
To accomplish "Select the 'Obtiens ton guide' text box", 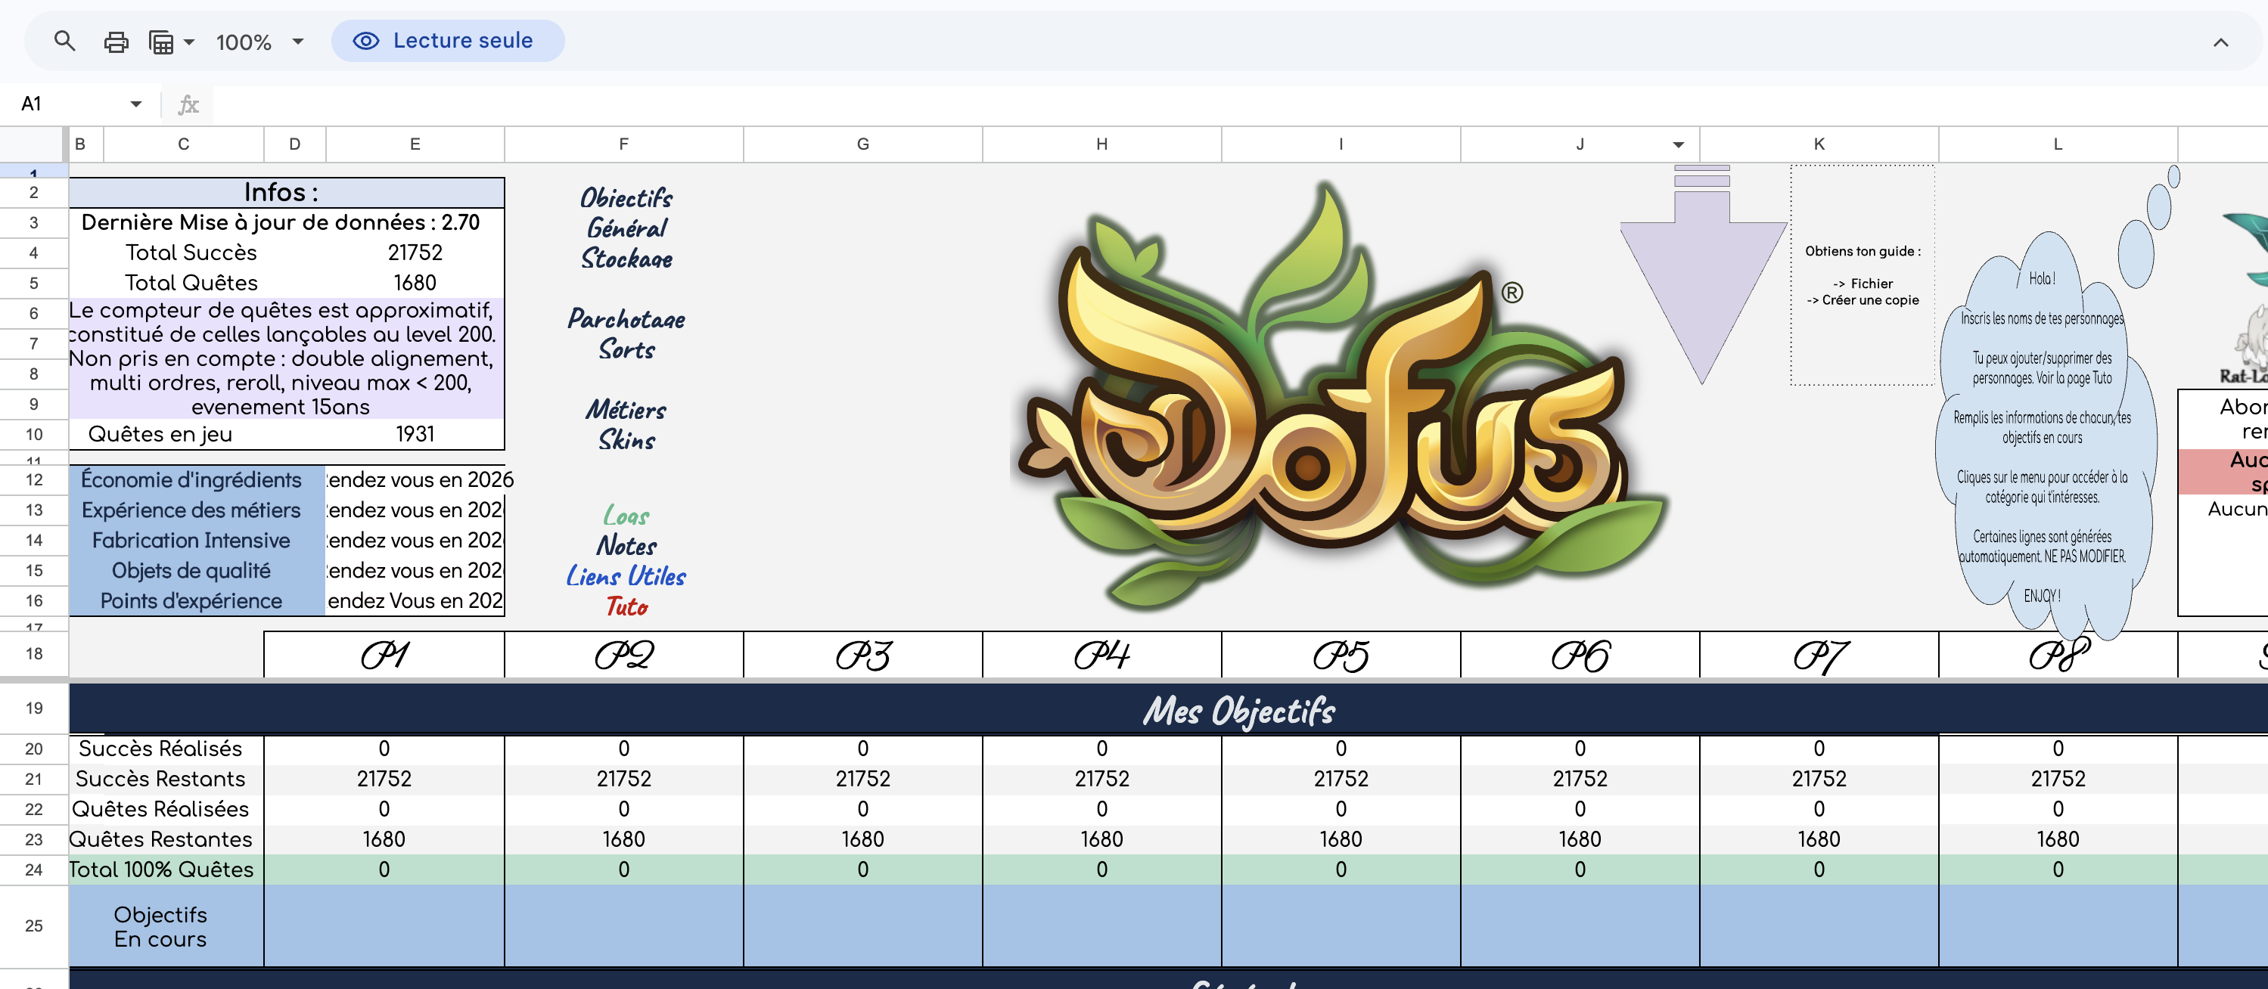I will point(1862,274).
